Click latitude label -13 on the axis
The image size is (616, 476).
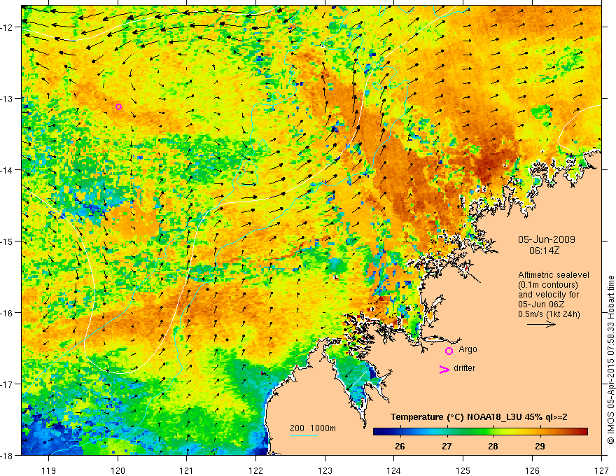click(x=7, y=98)
